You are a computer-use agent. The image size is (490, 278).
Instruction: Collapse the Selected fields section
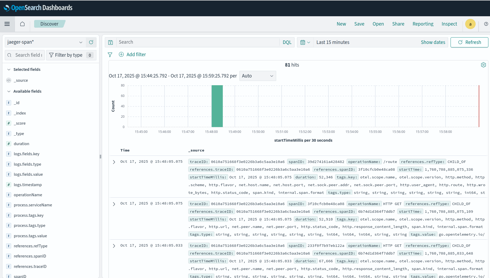tap(9, 69)
